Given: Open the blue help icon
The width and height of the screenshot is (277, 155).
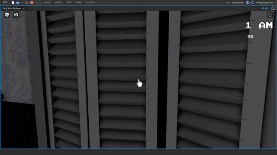Looking at the screenshot, I should coord(248,3).
